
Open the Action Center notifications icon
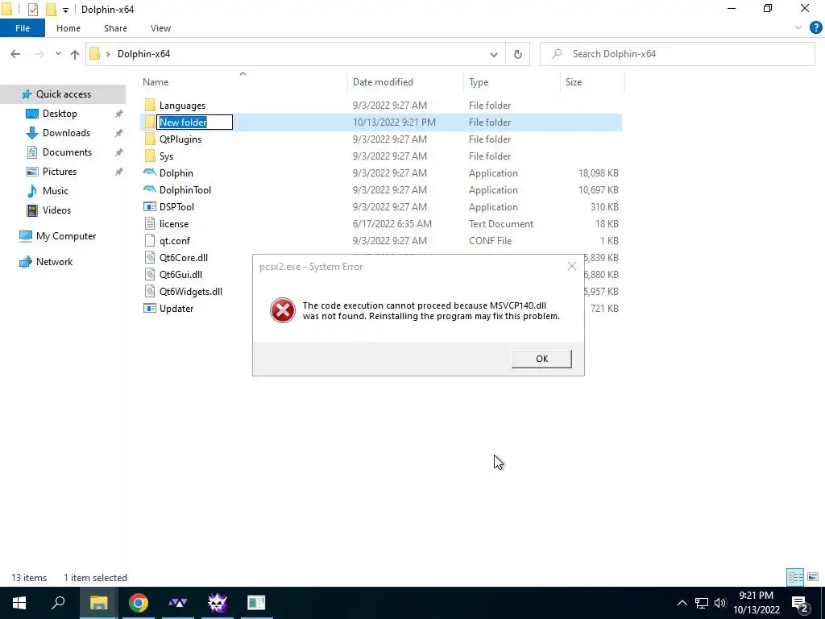pyautogui.click(x=800, y=603)
